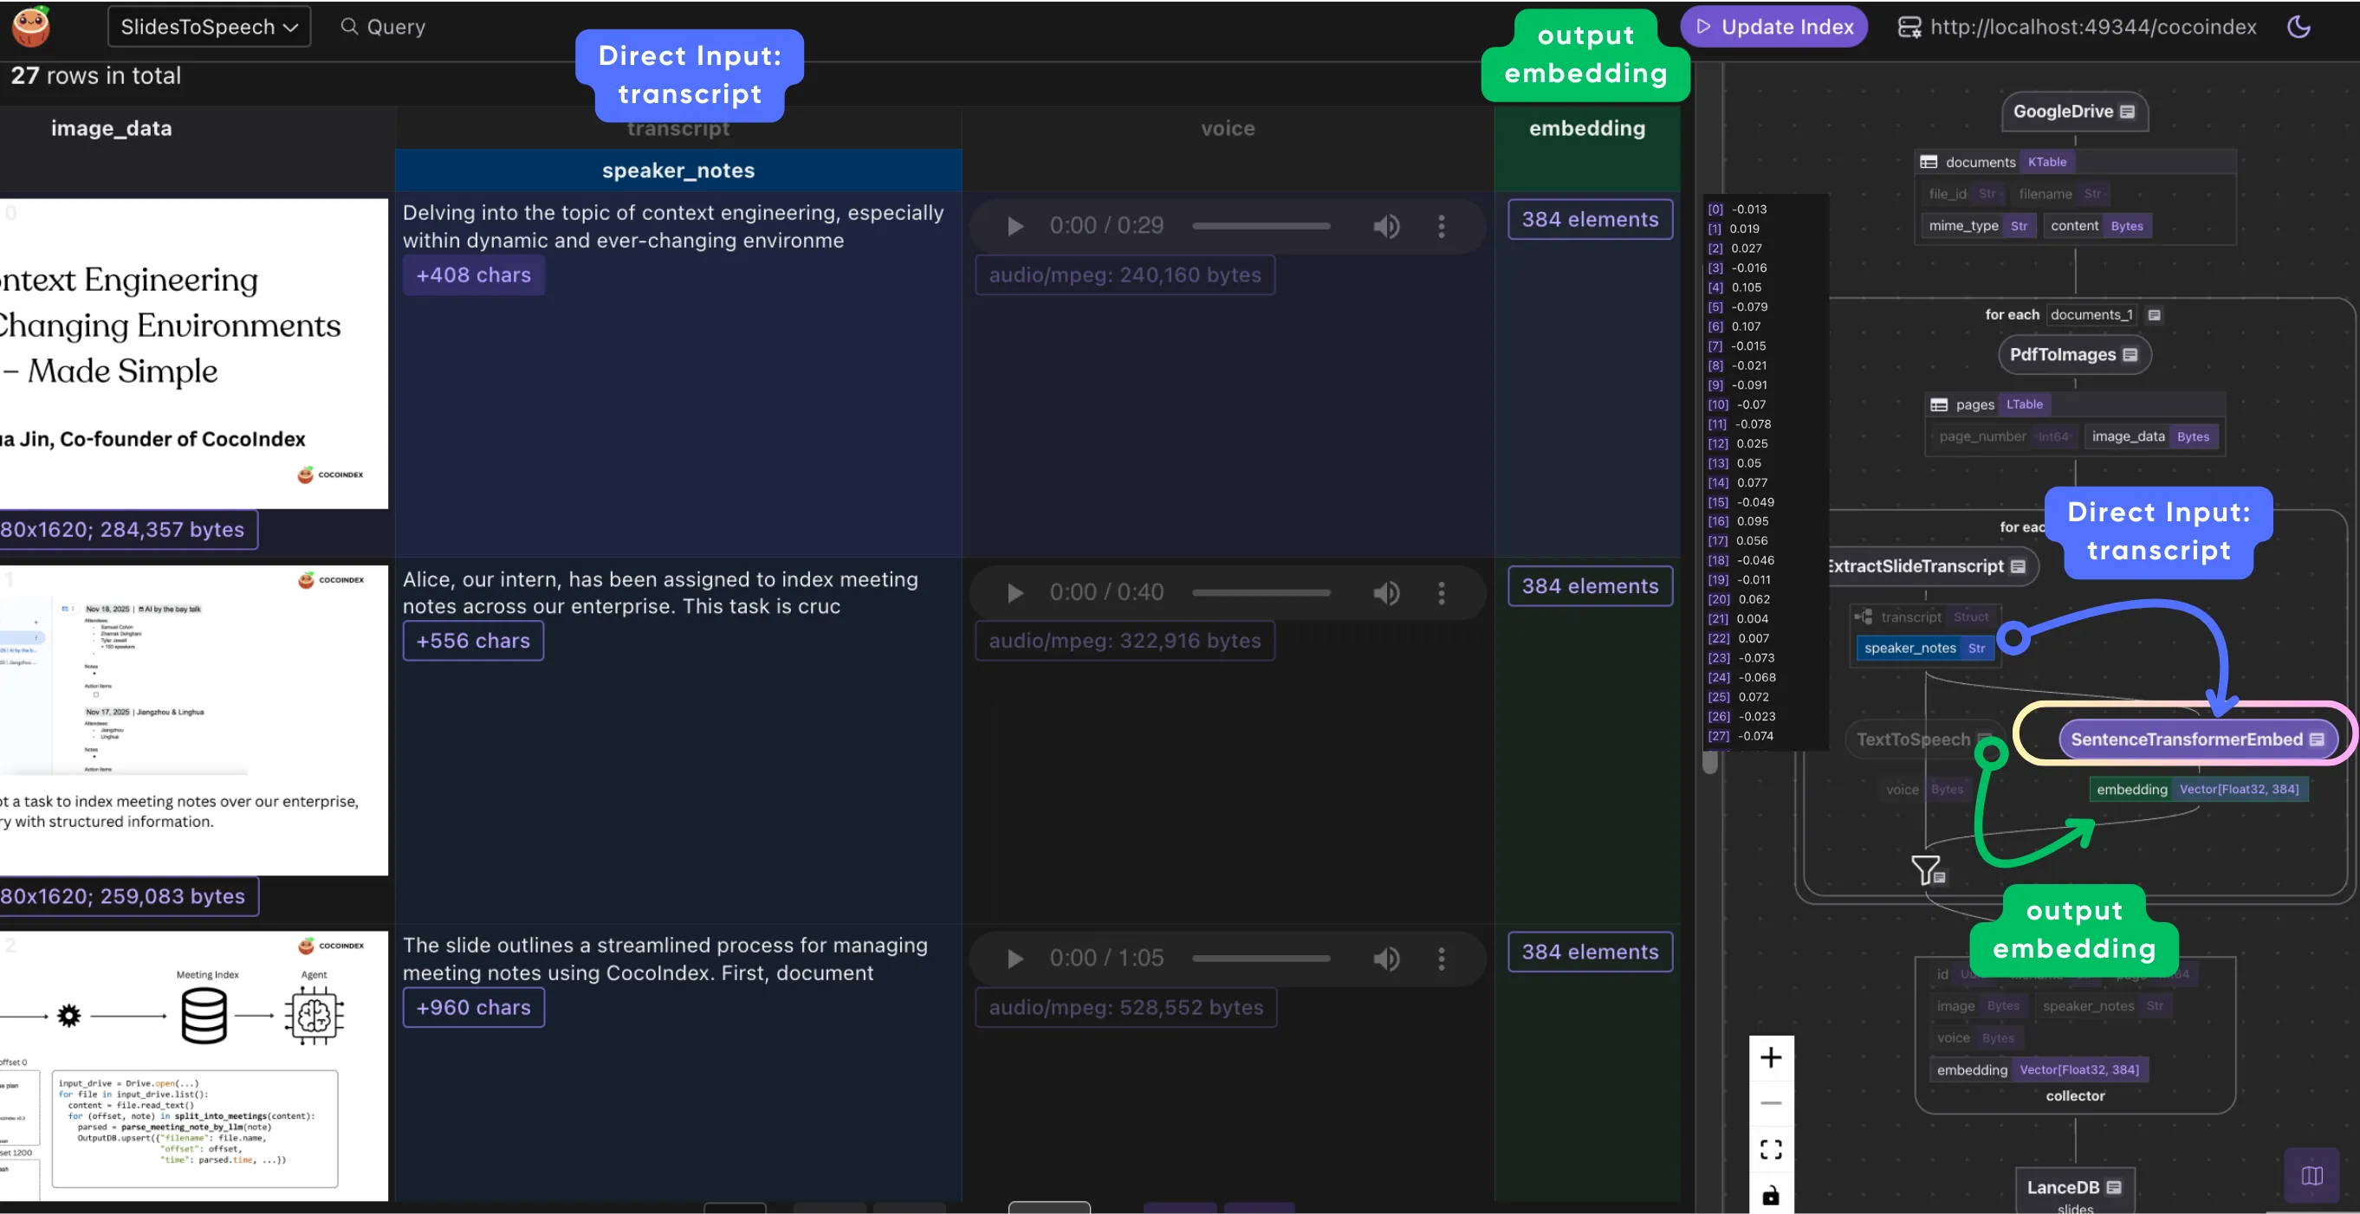The width and height of the screenshot is (2360, 1214).
Task: Open the minimap icon at bottom right
Action: pos(2312,1177)
